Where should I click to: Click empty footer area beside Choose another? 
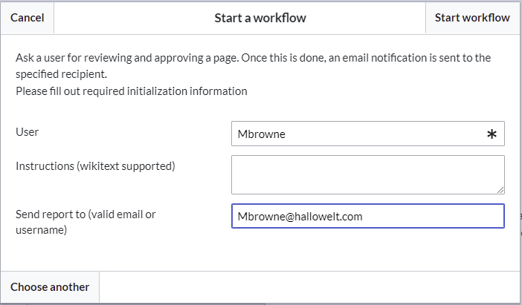click(x=309, y=287)
